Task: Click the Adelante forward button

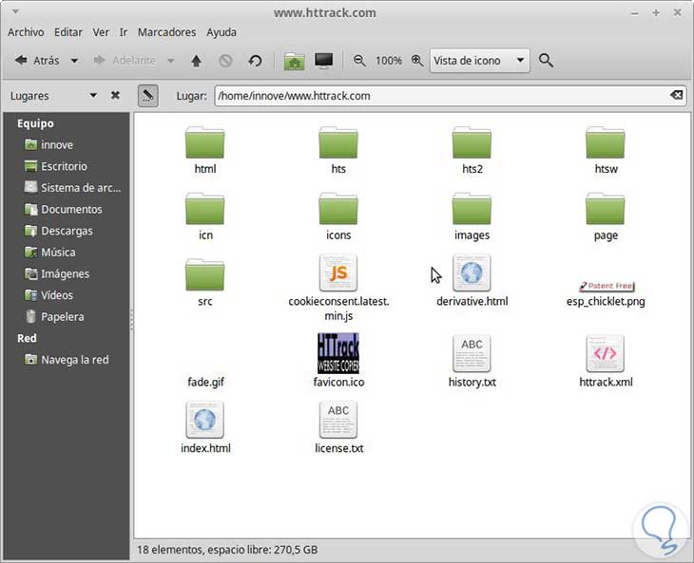Action: click(125, 61)
